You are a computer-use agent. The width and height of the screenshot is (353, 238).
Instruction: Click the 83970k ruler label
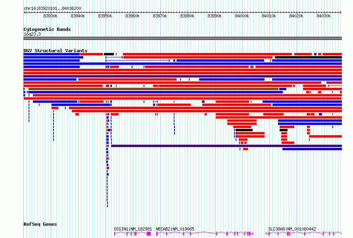pos(160,16)
